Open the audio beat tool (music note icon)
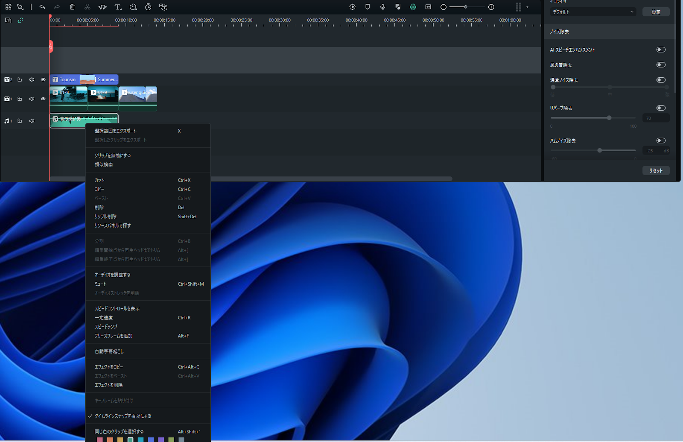The height and width of the screenshot is (442, 683). click(x=102, y=7)
